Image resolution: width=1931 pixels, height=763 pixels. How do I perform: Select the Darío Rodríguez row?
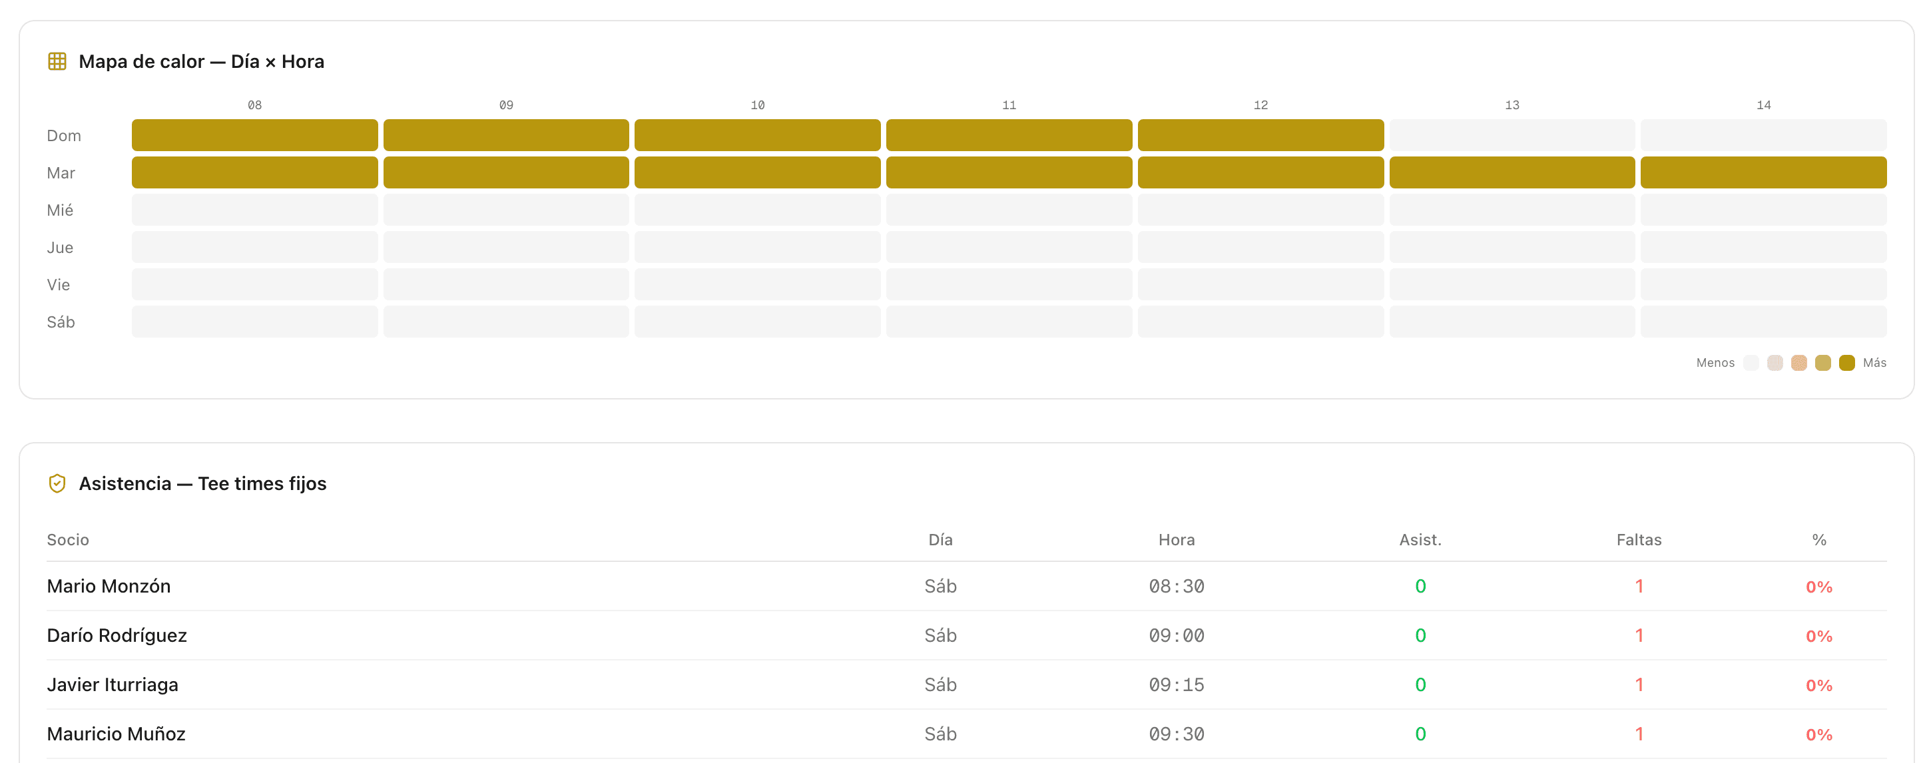point(117,636)
